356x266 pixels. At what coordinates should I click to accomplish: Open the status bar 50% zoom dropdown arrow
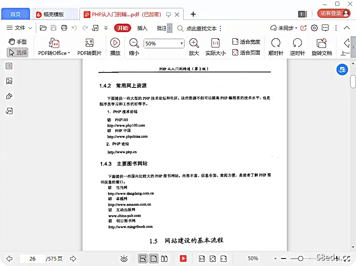click(x=275, y=259)
